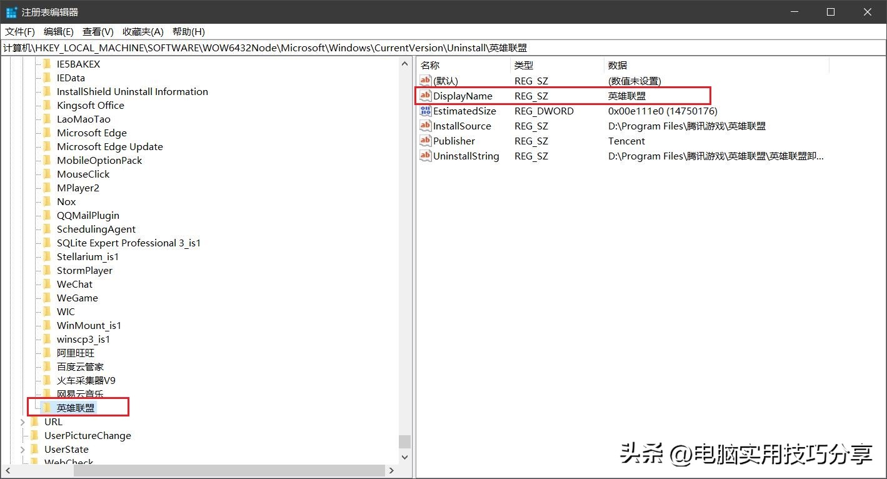Click the string value icon for UninstallString
Screen dimensions: 887x479
(426, 156)
